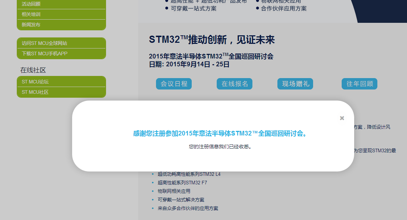Viewport: 407px width, 220px height.
Task: Click 您的注册信息我们已经收悉 text
Action: pos(220,147)
